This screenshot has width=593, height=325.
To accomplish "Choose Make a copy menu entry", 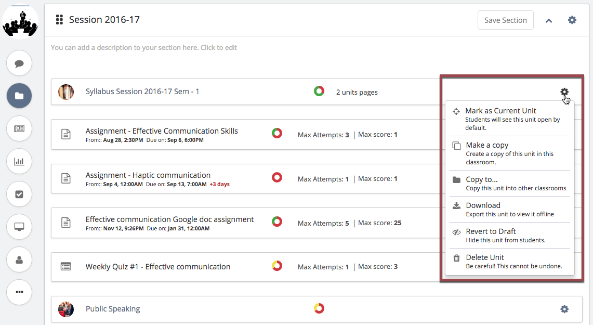I will (510, 153).
